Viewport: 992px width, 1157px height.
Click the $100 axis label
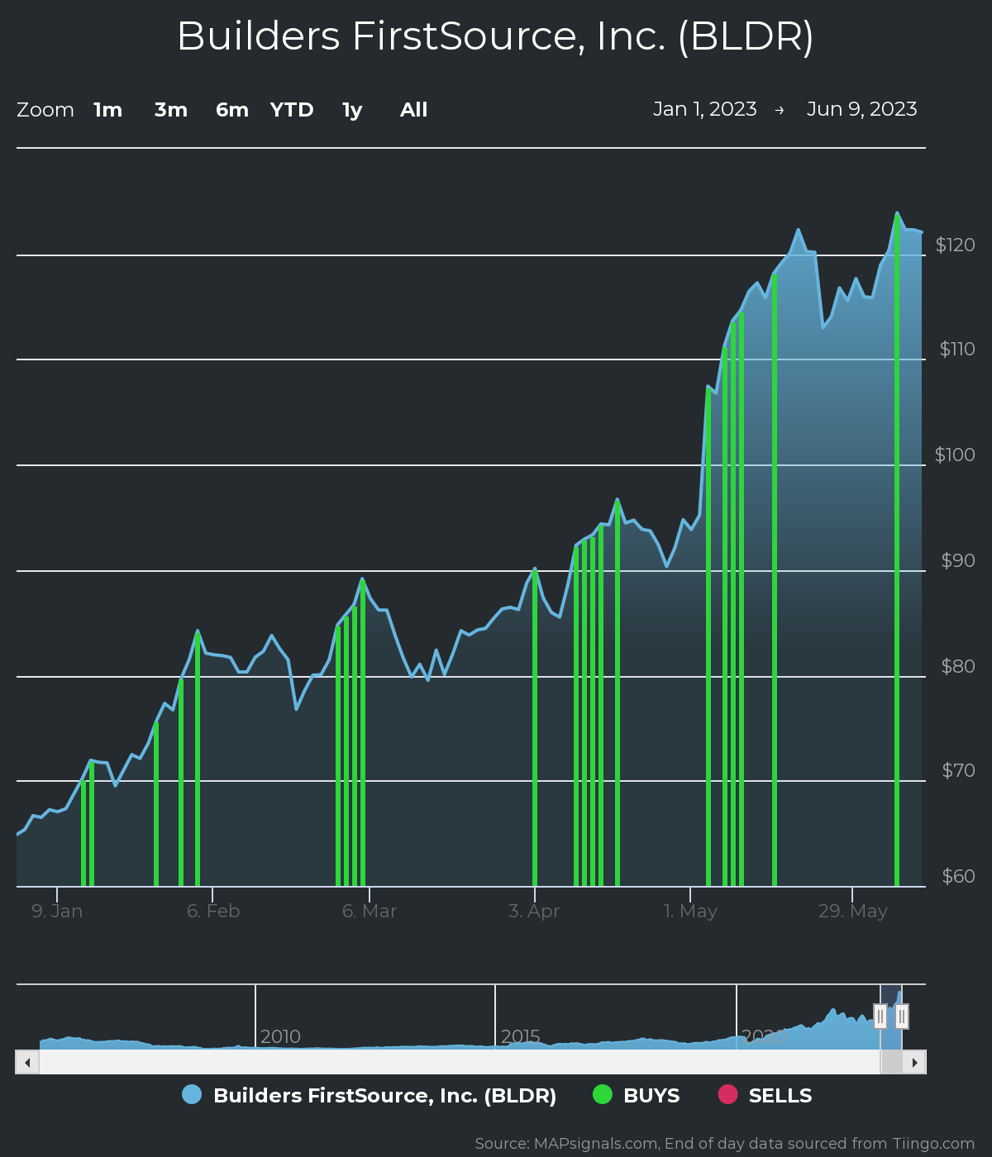click(x=955, y=455)
